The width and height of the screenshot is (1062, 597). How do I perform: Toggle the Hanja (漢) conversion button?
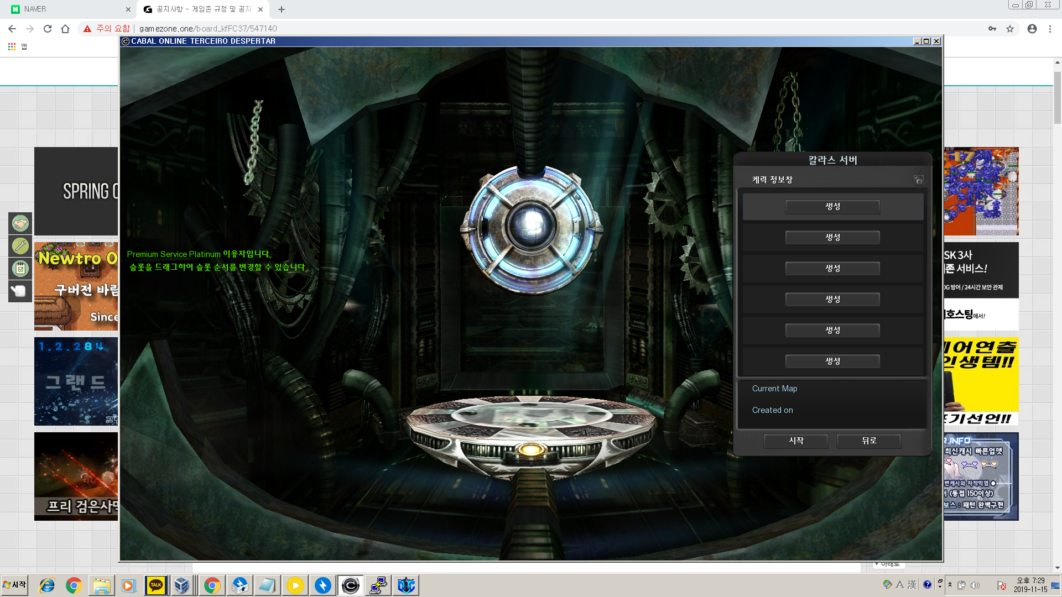tap(912, 584)
